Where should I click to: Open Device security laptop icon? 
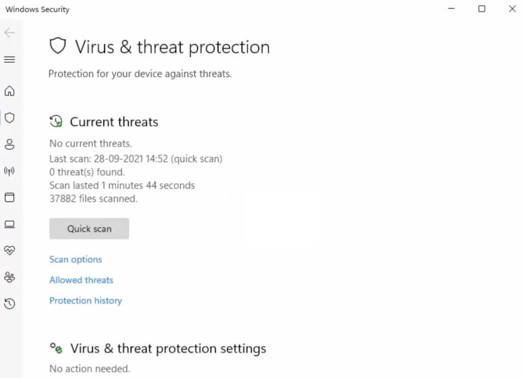pyautogui.click(x=9, y=224)
